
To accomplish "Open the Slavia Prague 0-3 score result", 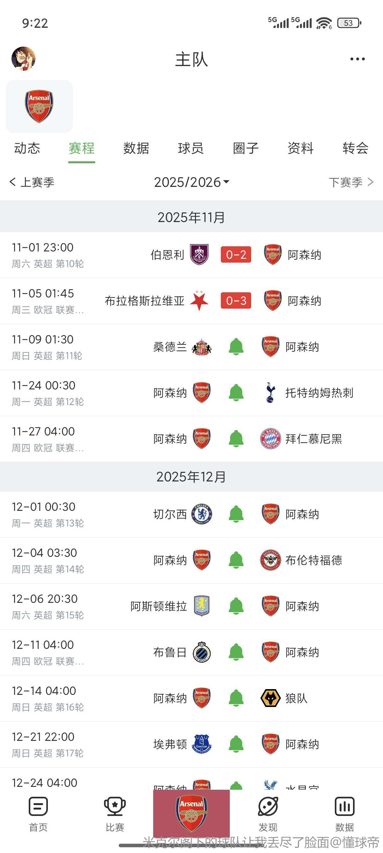I will [x=236, y=301].
